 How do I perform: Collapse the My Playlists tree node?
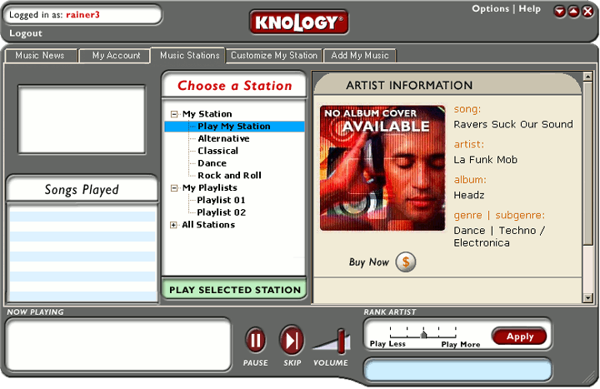tap(174, 188)
